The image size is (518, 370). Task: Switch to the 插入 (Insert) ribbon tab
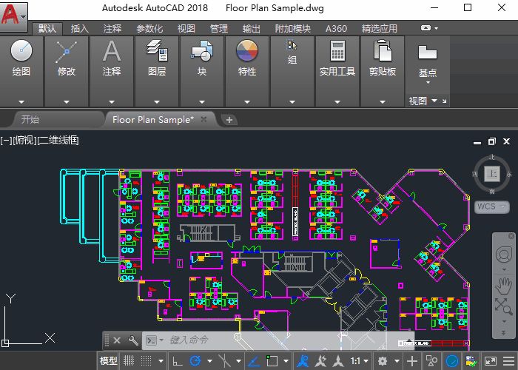pyautogui.click(x=79, y=29)
